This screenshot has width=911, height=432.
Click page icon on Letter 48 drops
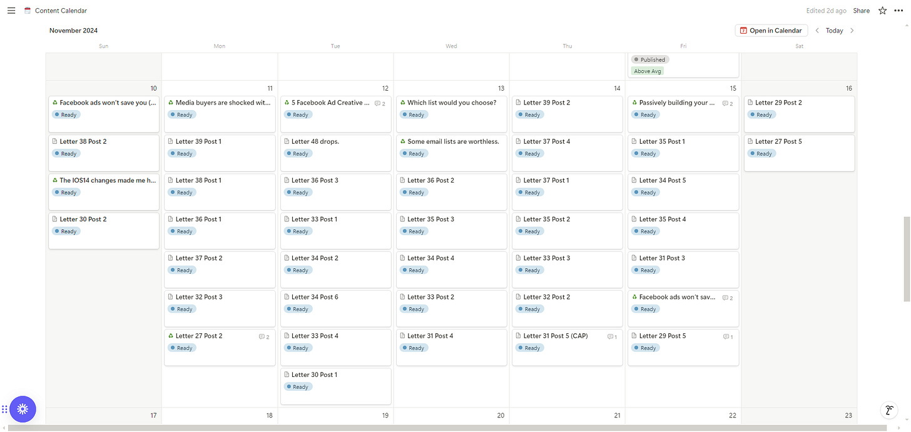coord(287,141)
